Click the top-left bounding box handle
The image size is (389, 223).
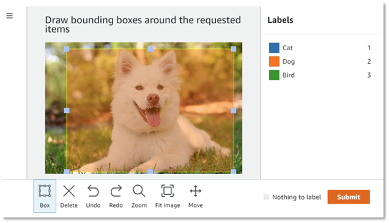point(67,49)
